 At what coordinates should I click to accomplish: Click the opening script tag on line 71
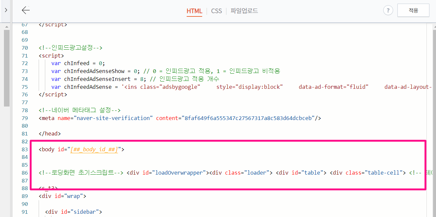tap(51, 56)
